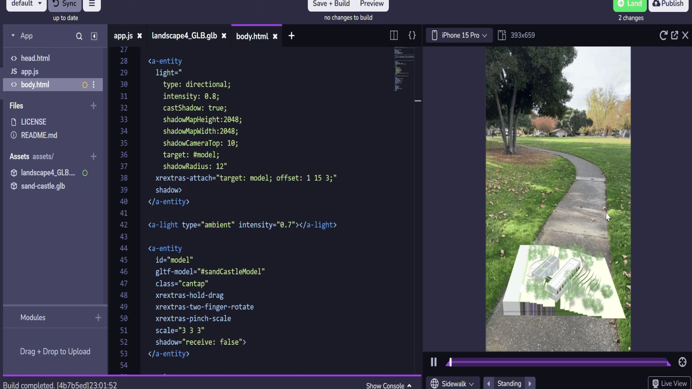Collapse the file sidebar panel icon
Screen dimensions: 692x389
[94, 36]
